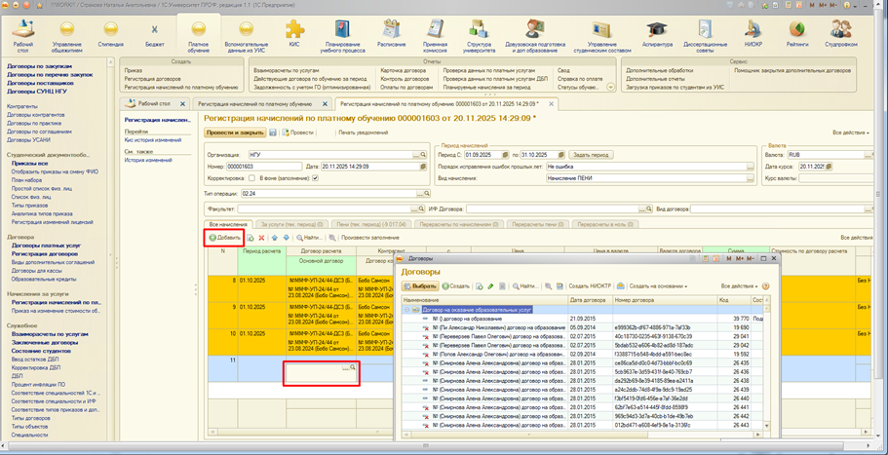Open Договоры платных услуг in sidebar
Viewport: 888px width, 455px height.
pyautogui.click(x=44, y=246)
